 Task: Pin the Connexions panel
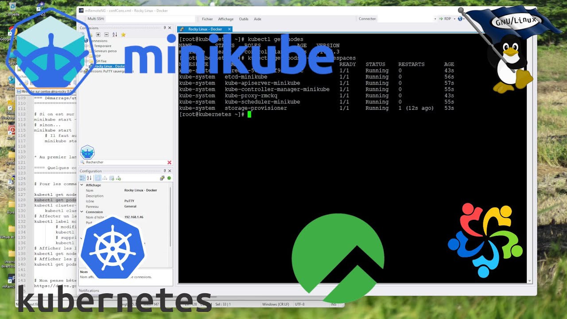(x=165, y=28)
